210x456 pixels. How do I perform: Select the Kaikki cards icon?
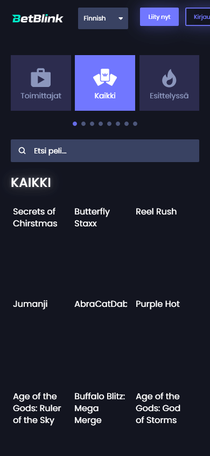pos(105,77)
